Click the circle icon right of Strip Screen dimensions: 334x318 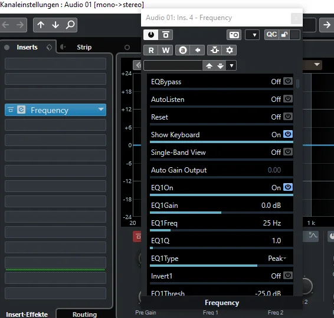click(x=127, y=47)
